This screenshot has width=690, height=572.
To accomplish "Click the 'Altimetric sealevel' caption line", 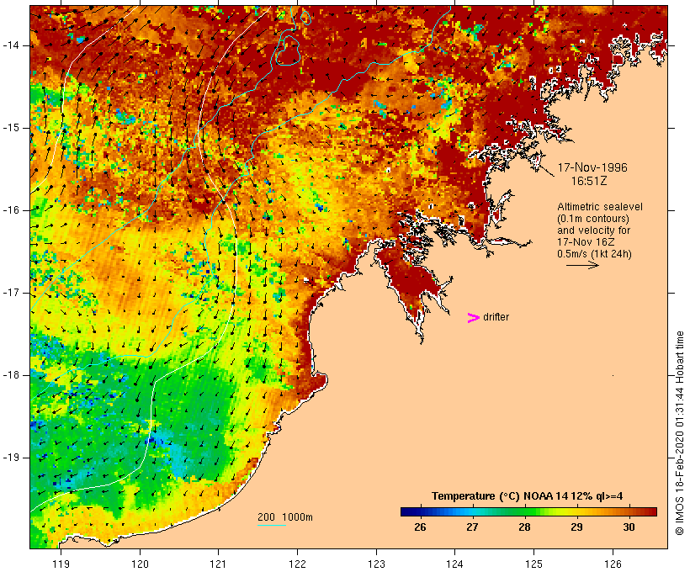I will tap(600, 207).
